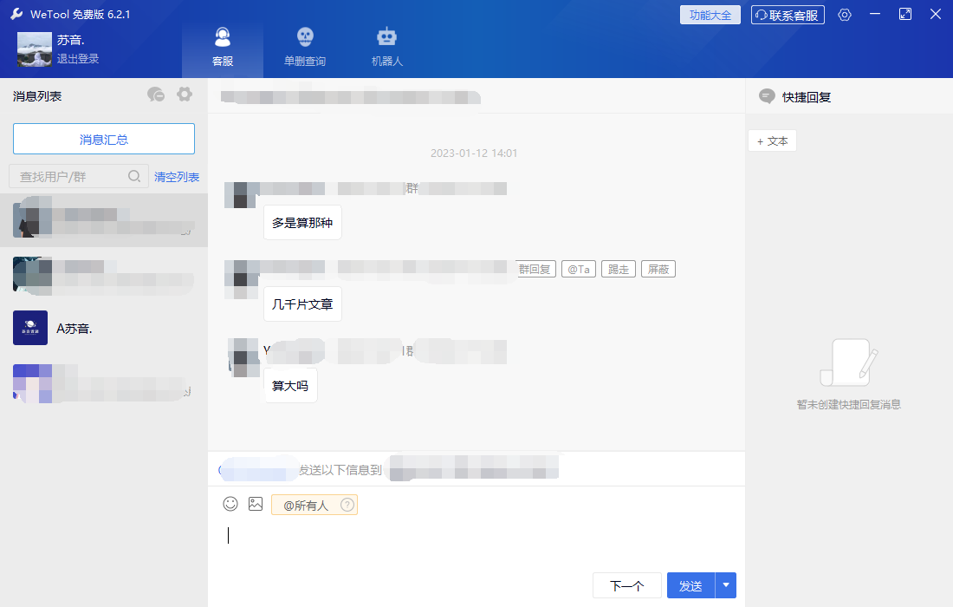Click the search magnifier icon
The width and height of the screenshot is (953, 607).
click(134, 176)
